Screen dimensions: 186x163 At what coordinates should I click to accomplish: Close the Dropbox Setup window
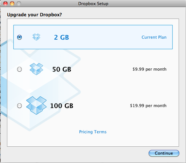click(5, 3)
